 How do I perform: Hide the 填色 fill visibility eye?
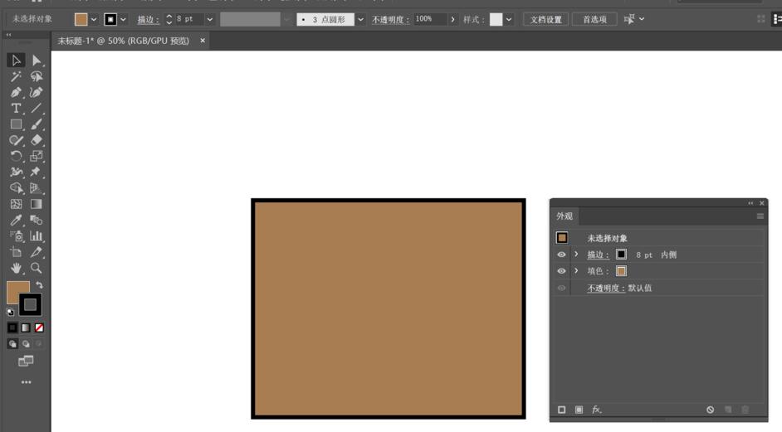point(561,271)
